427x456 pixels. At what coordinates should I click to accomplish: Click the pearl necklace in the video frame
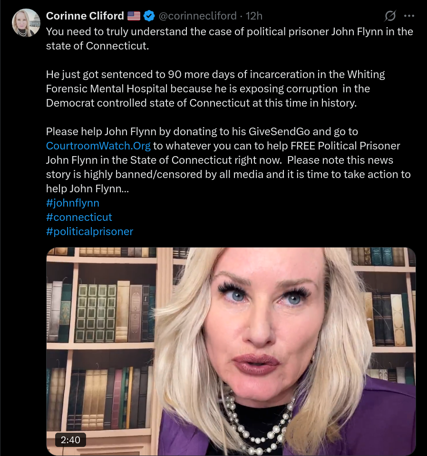coord(256,422)
